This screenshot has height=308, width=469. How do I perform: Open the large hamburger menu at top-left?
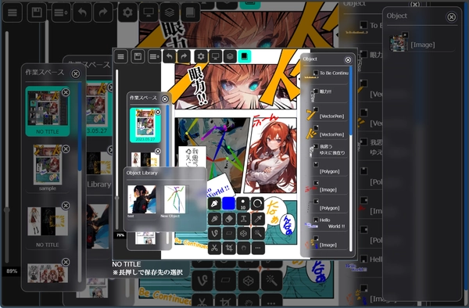pos(13,13)
